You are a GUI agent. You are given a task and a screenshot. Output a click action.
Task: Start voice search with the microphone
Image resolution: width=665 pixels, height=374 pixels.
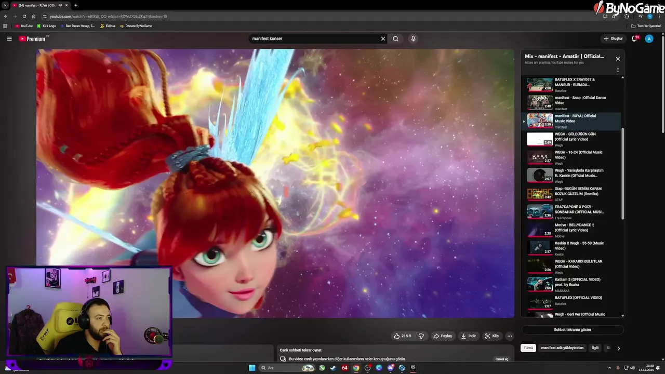coord(413,38)
